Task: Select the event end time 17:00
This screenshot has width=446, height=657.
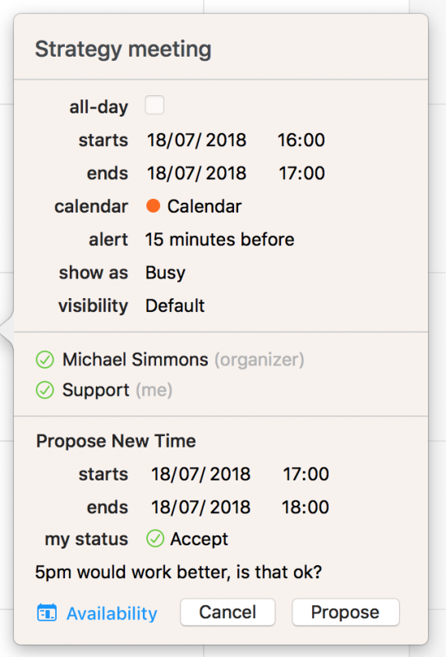Action: [301, 173]
